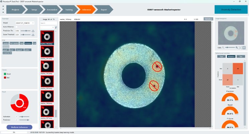Image resolution: width=249 pixels, height=134 pixels.
Task: Click the tag icon on washer_146.bmp thumbnail
Action: 43,93
